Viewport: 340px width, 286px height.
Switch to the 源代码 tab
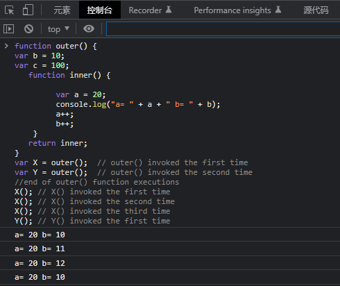point(316,10)
